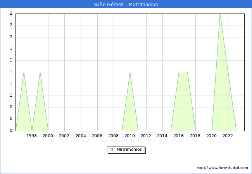Click the 2012 x-axis label
The height and width of the screenshot is (174, 252).
tap(146, 136)
